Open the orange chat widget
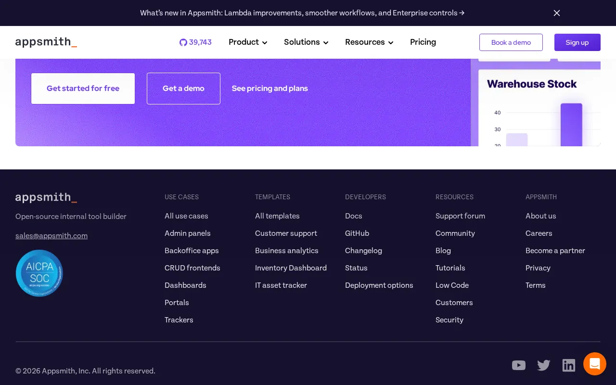616x385 pixels. (x=595, y=364)
